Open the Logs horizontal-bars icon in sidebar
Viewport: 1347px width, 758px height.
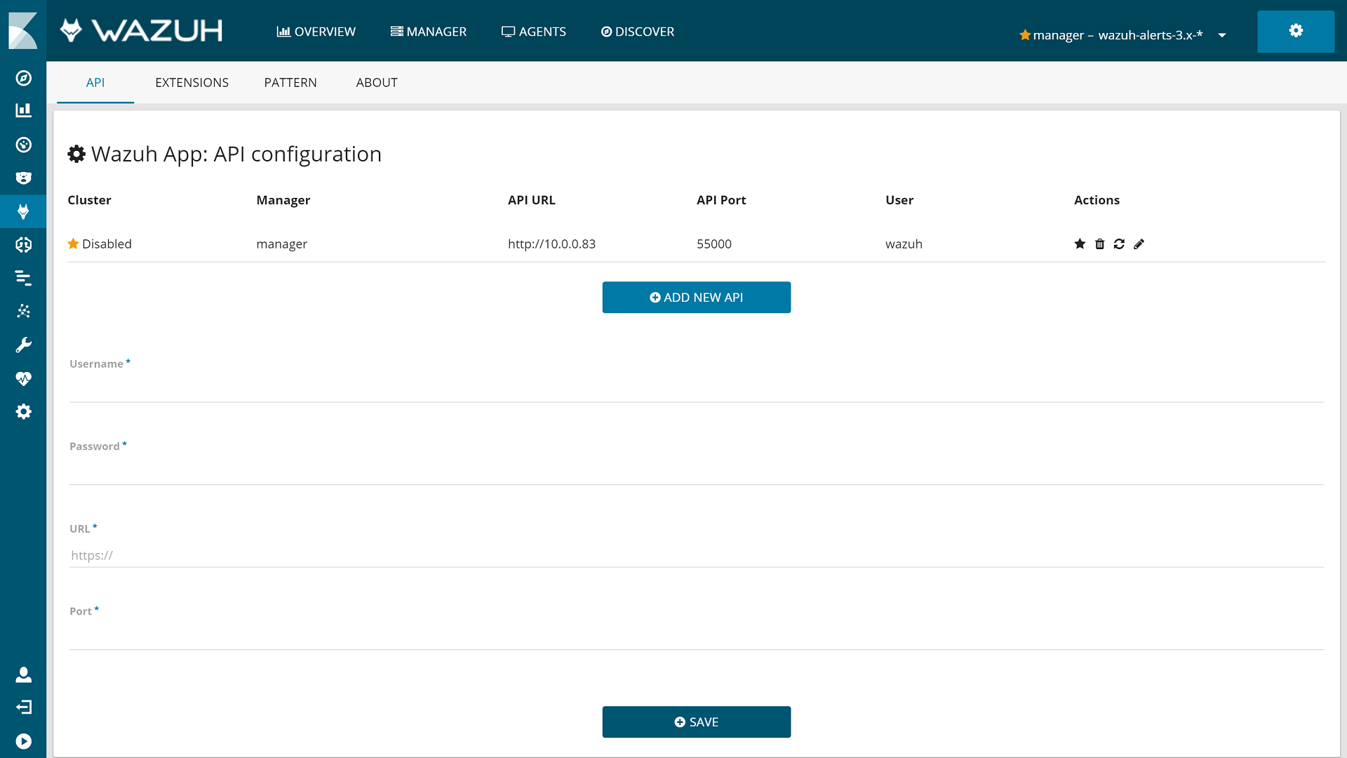tap(23, 278)
